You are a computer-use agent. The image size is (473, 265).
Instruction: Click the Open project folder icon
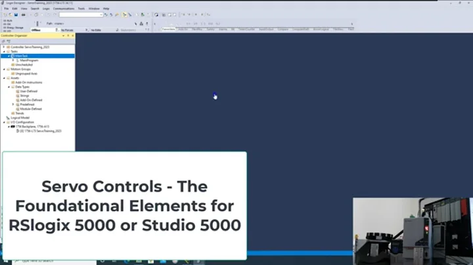(11, 14)
